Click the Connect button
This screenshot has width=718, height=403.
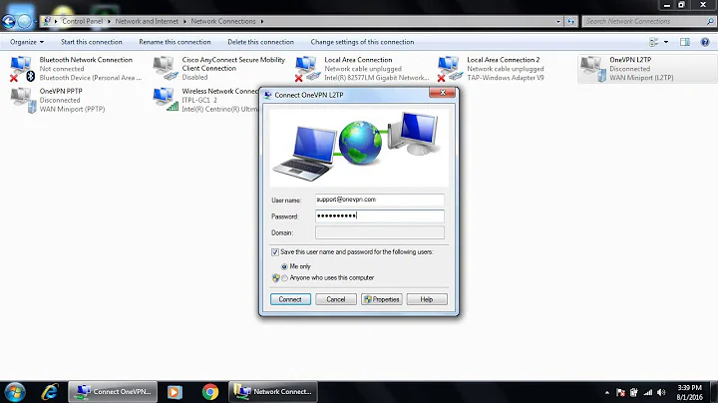tap(290, 299)
